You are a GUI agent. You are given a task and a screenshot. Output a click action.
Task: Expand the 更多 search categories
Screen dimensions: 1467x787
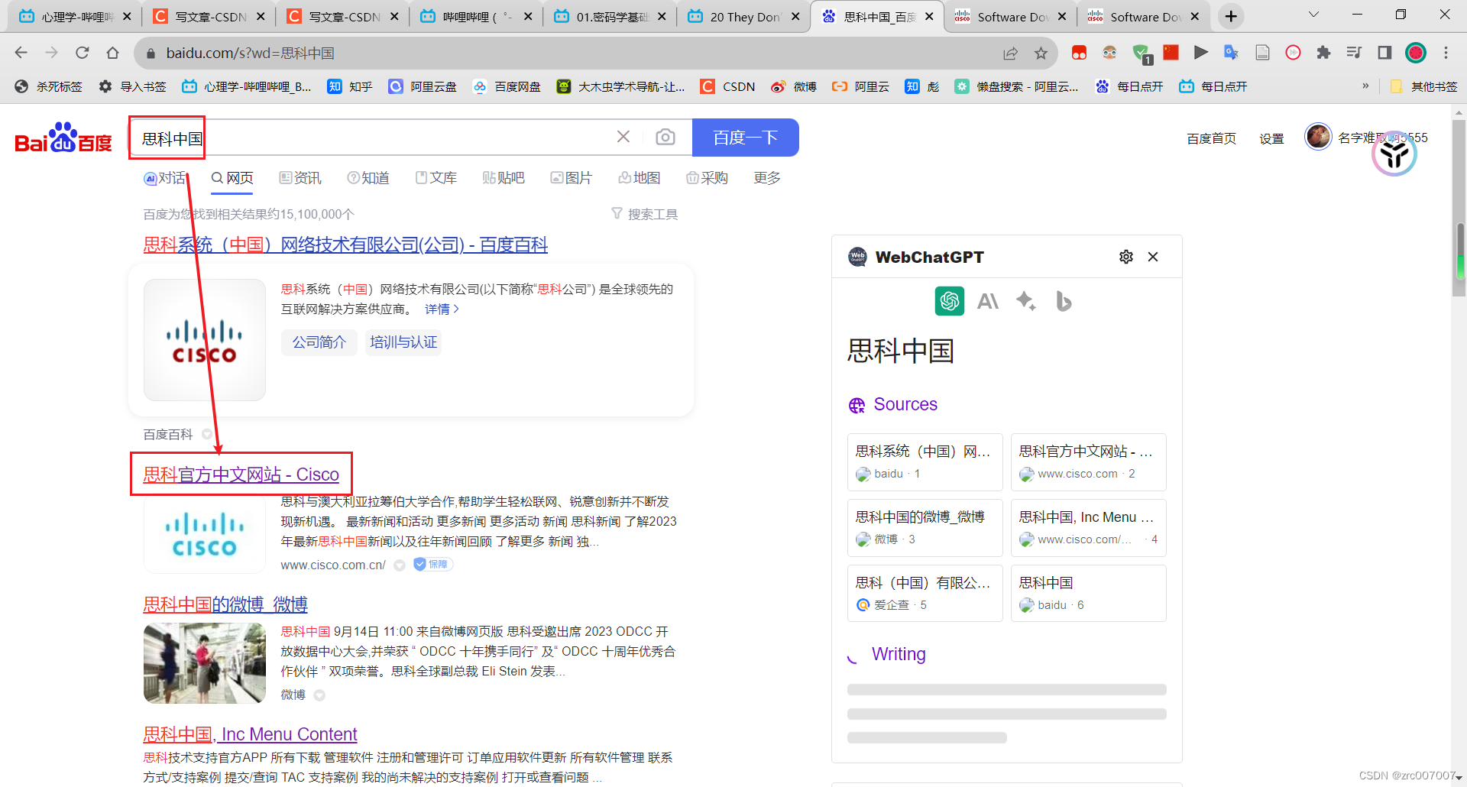(x=767, y=178)
